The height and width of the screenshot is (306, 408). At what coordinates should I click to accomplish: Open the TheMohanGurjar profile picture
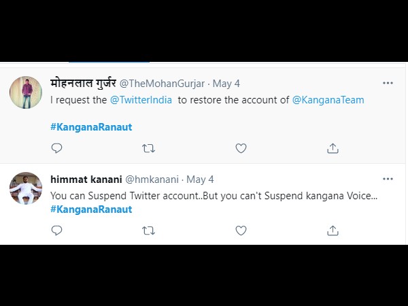point(26,92)
